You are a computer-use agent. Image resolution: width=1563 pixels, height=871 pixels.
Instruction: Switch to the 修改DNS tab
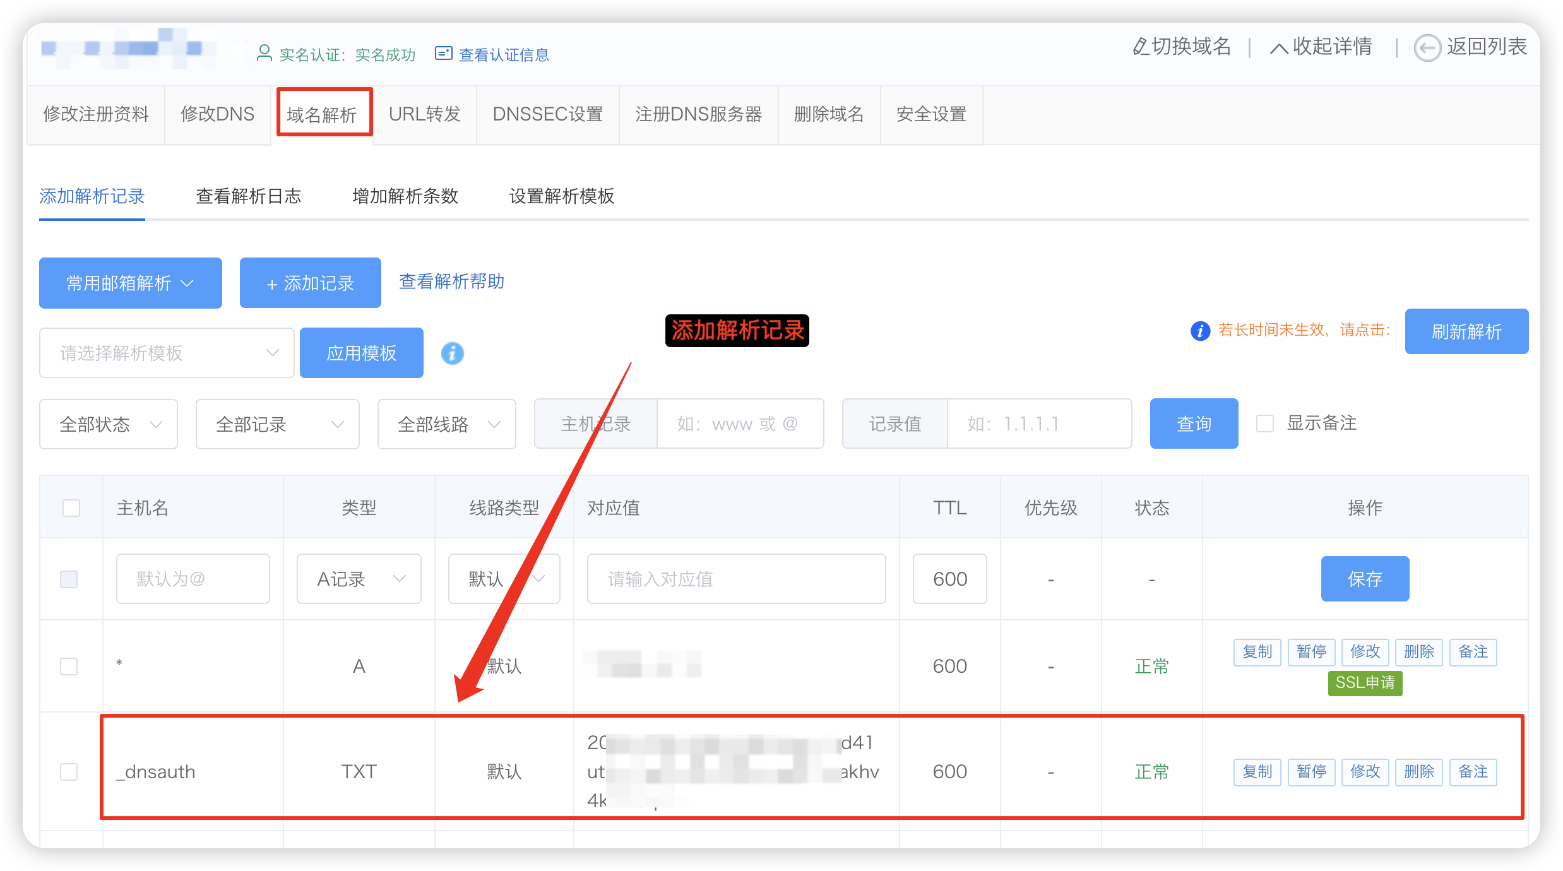217,114
